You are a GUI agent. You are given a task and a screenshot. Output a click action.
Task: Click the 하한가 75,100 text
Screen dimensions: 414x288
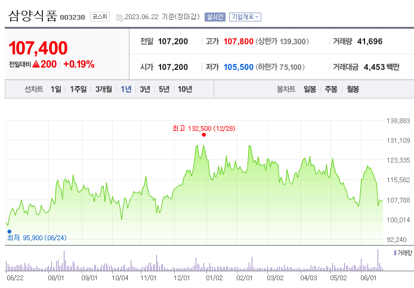pyautogui.click(x=280, y=67)
